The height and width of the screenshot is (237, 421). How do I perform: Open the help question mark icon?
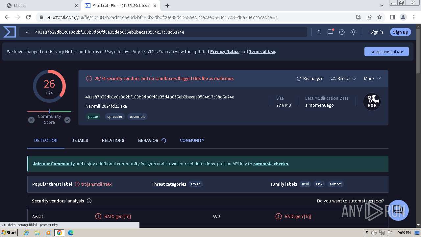tap(342, 32)
